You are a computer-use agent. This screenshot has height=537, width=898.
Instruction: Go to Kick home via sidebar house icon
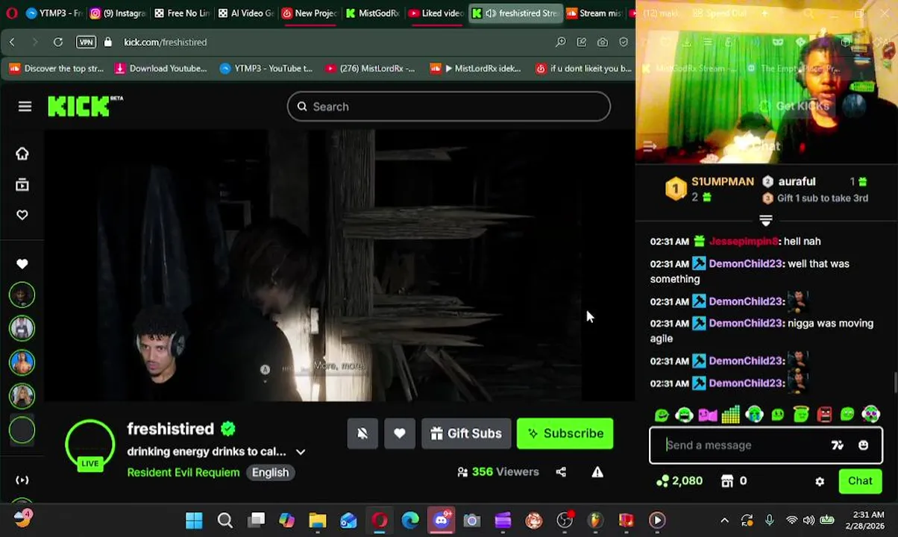(22, 154)
